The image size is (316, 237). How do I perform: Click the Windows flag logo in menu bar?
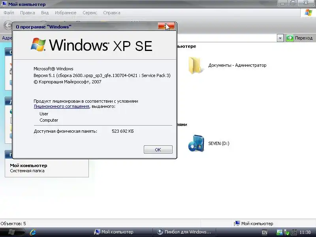point(308,13)
